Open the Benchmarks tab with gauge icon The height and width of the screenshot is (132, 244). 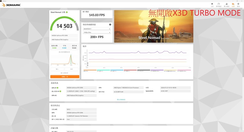click(x=219, y=5)
